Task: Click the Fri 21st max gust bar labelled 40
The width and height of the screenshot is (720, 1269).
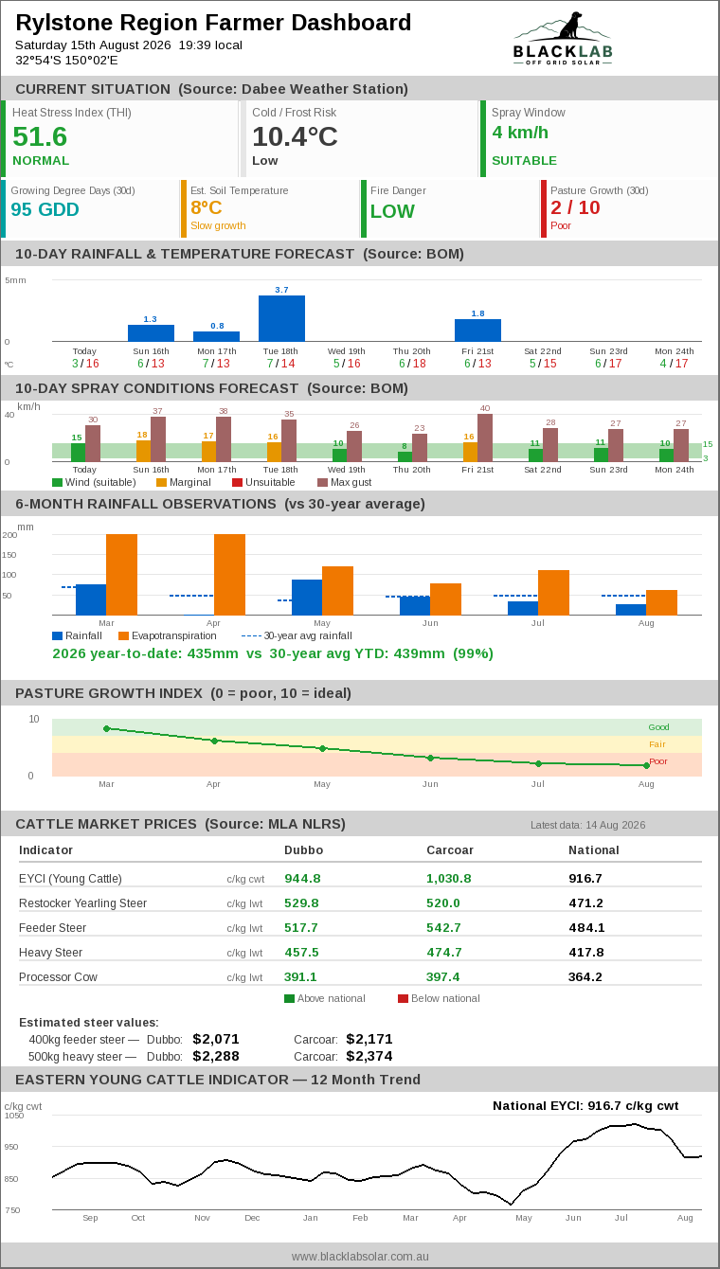Action: pyautogui.click(x=485, y=438)
